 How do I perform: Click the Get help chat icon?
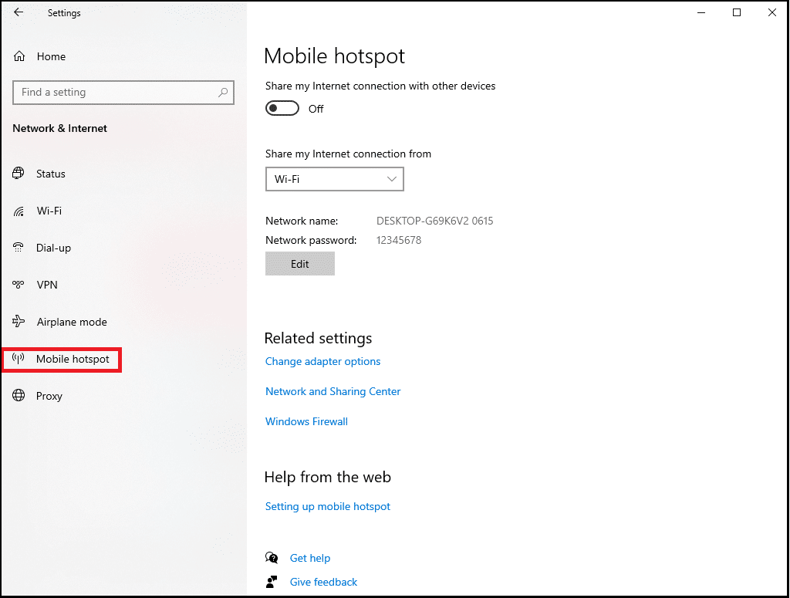click(x=272, y=558)
